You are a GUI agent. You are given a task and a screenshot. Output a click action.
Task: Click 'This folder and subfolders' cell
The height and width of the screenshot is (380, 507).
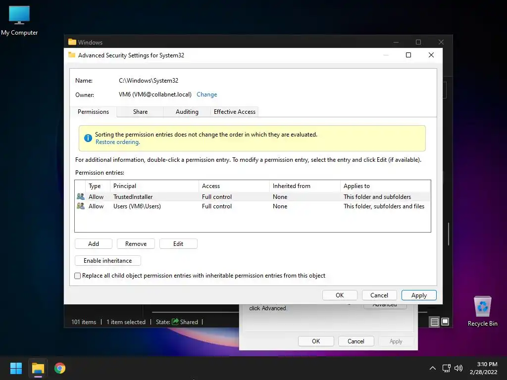(x=377, y=196)
